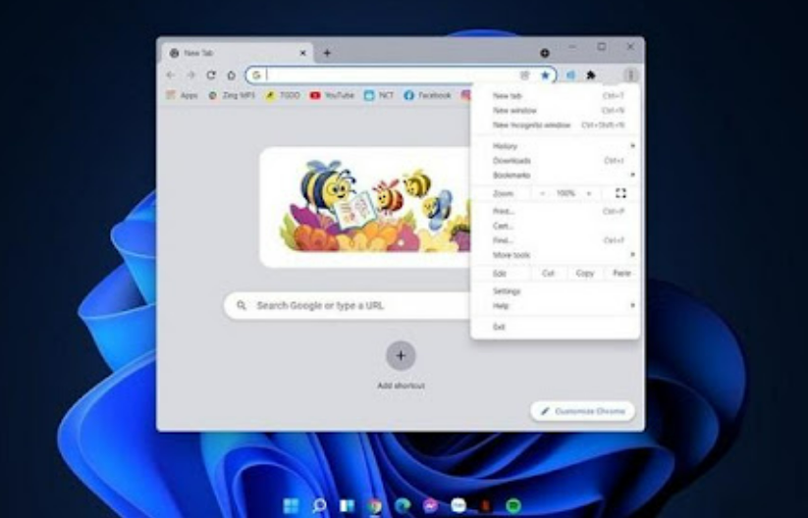Open the Zing MP3 bookmark
This screenshot has width=808, height=518.
232,95
